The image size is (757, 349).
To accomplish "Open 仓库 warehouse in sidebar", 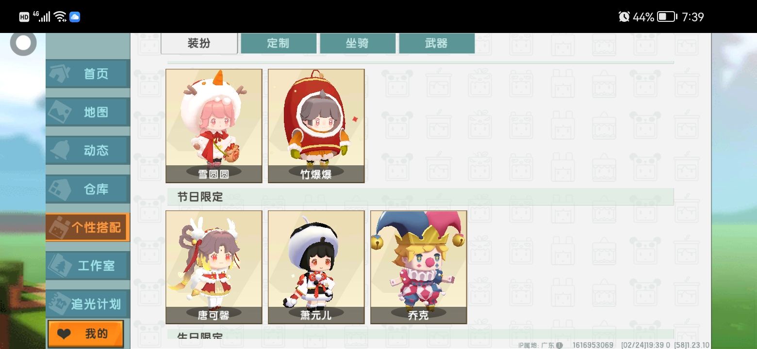I will pyautogui.click(x=88, y=189).
